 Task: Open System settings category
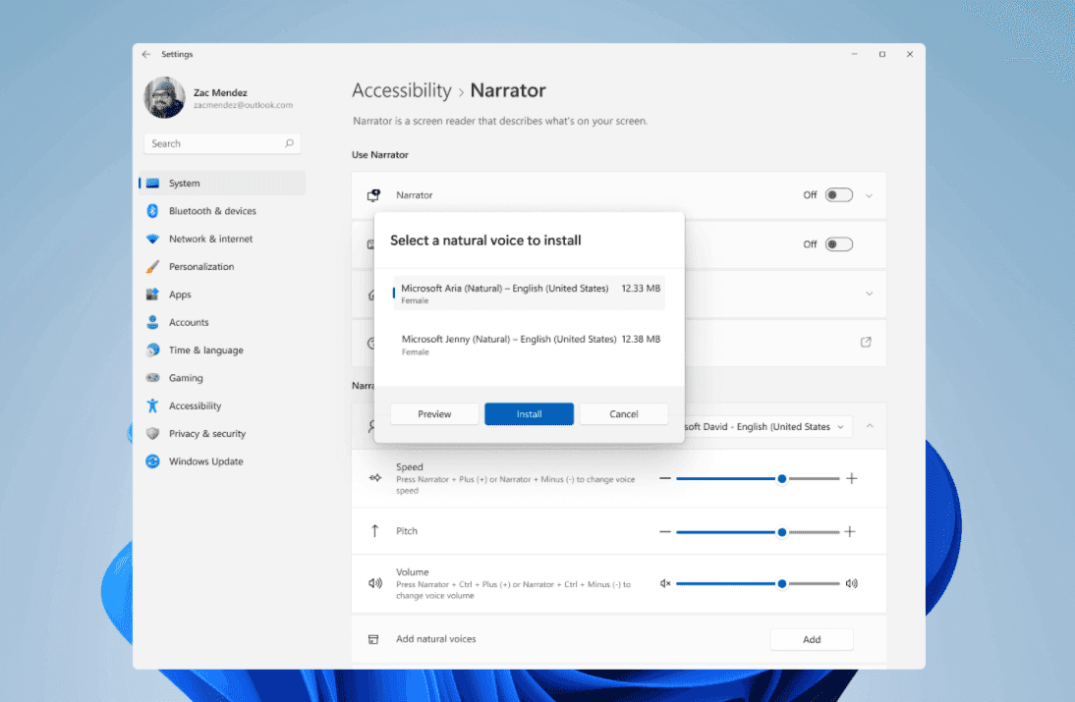[x=222, y=183]
